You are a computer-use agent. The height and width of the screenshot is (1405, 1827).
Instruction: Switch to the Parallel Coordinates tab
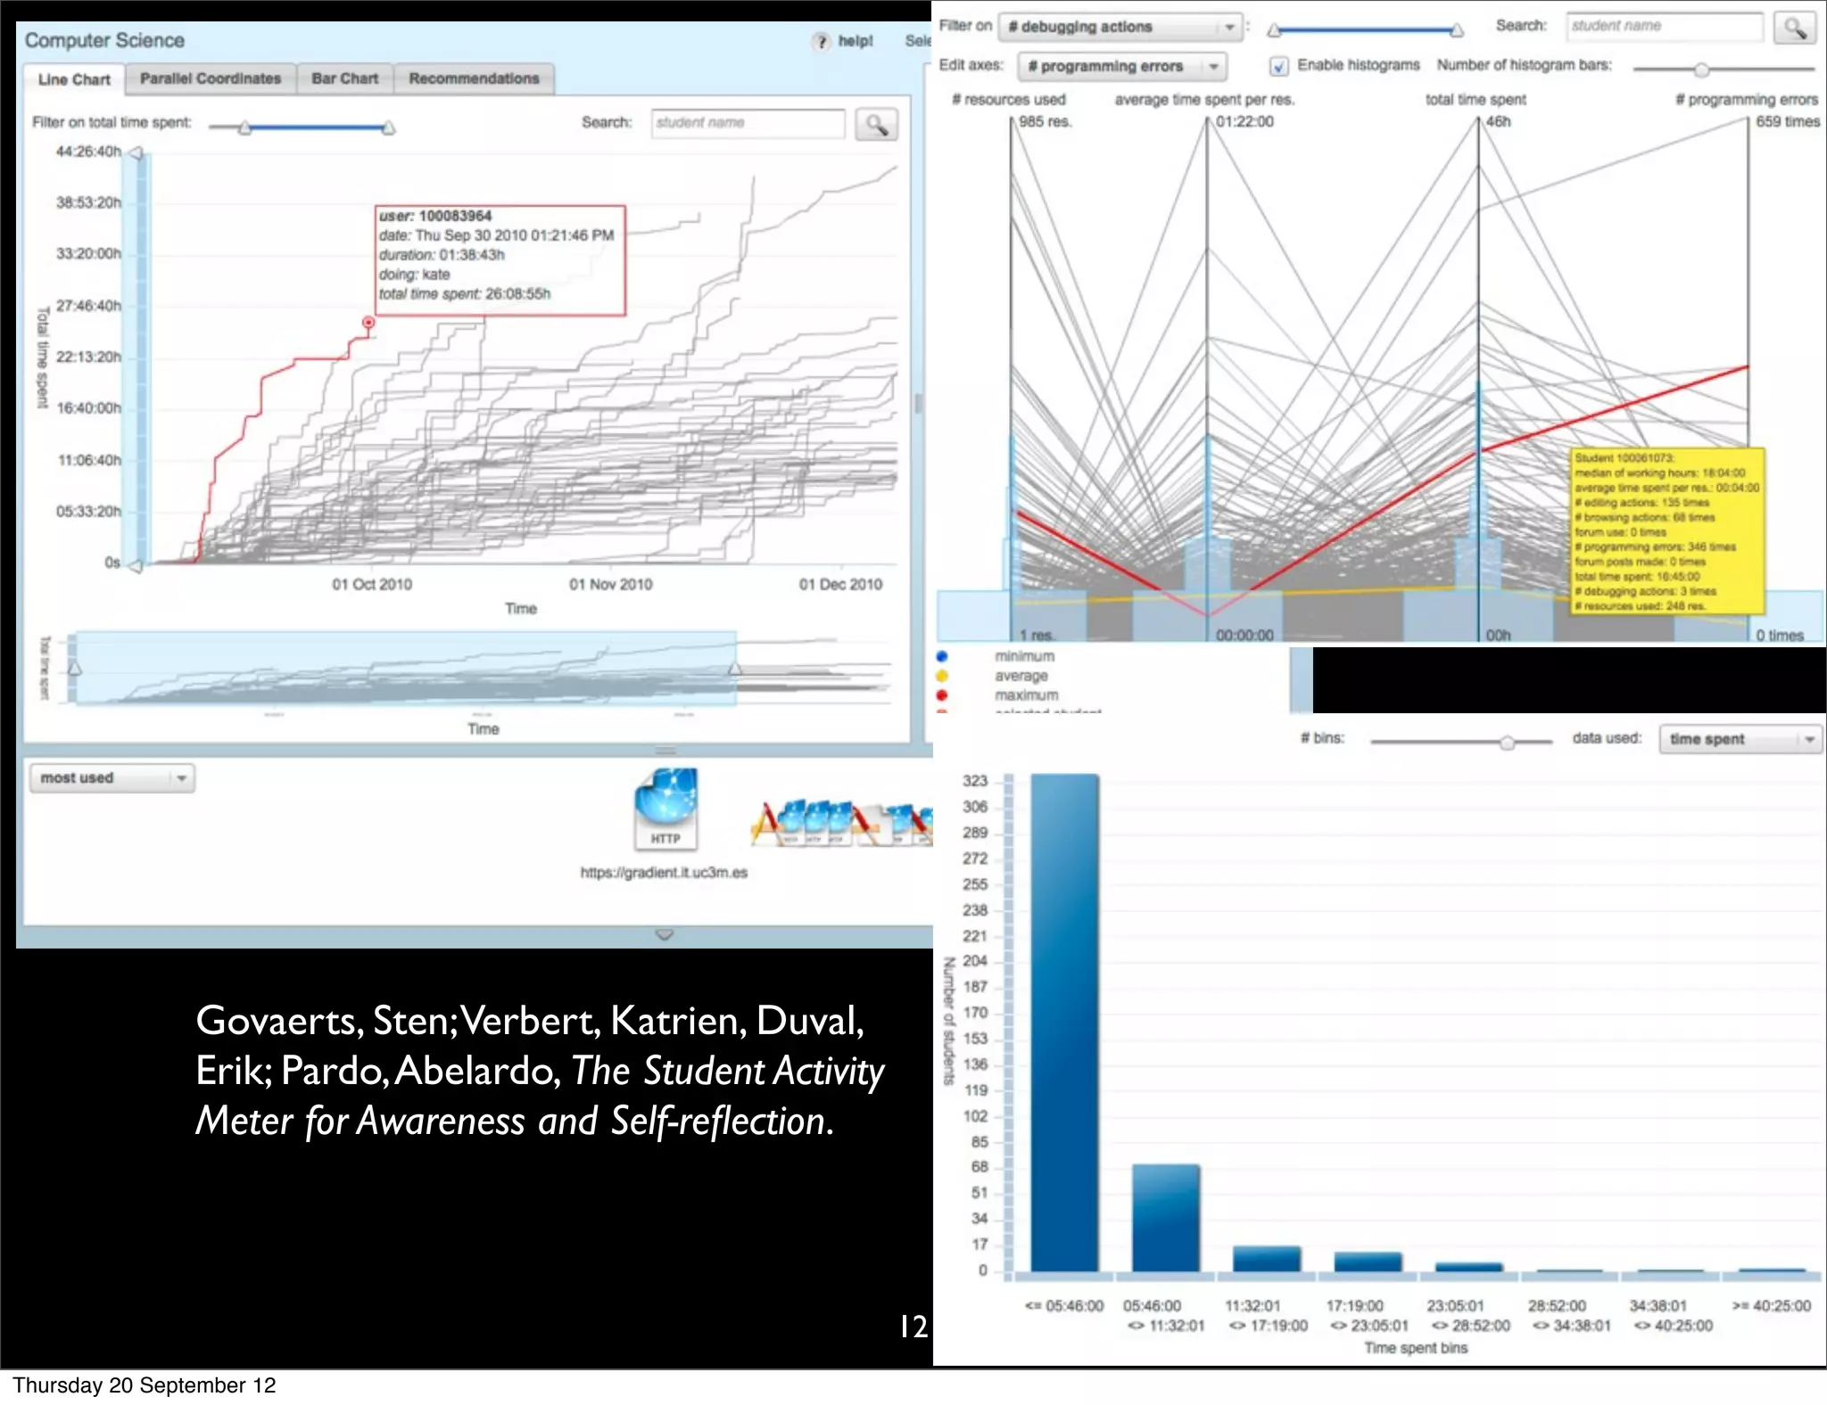pyautogui.click(x=210, y=79)
